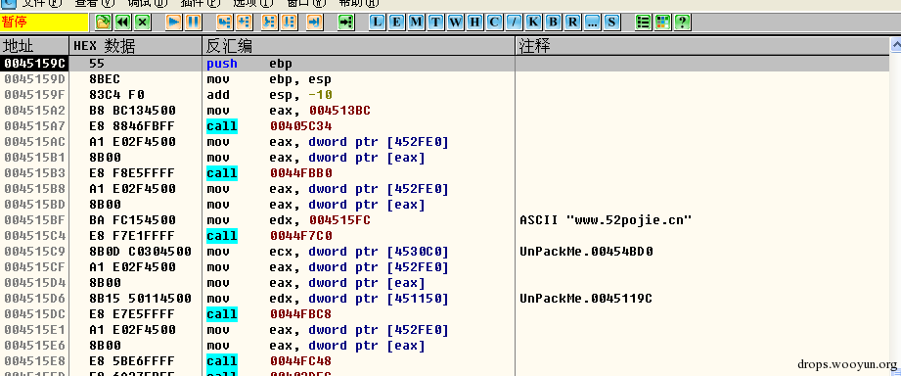Screen dimensions: 901x376
Task: Open Breakpoints window with B button
Action: coord(553,23)
